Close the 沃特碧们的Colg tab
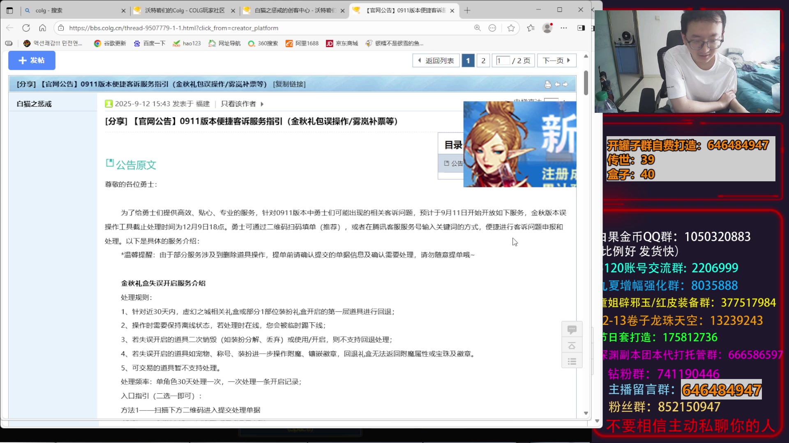Image resolution: width=789 pixels, height=443 pixels. click(233, 11)
